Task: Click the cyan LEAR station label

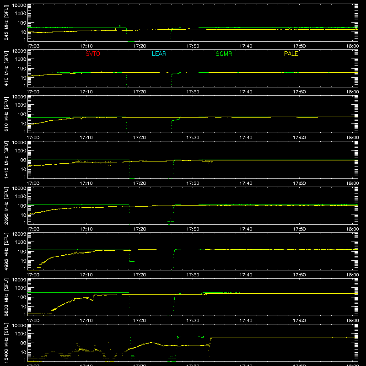Action: [159, 54]
